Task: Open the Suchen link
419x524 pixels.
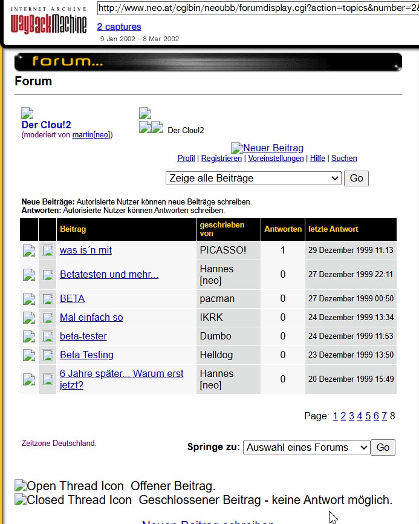Action: pos(344,158)
